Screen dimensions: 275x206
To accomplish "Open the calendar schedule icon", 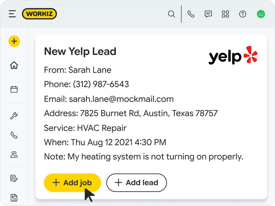I will coord(14,89).
